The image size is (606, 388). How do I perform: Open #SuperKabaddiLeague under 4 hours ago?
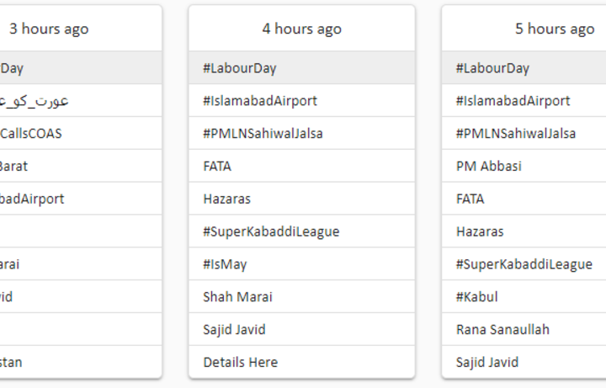click(302, 231)
